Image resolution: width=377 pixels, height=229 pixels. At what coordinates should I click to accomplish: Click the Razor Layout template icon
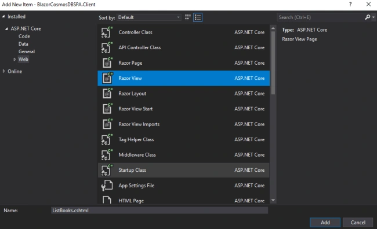tap(107, 94)
